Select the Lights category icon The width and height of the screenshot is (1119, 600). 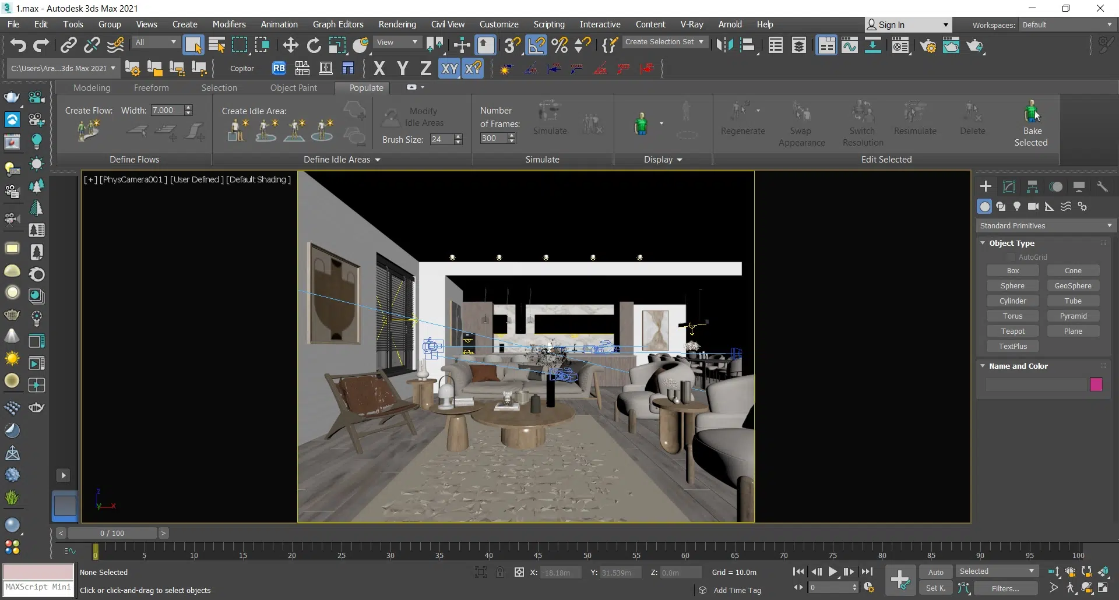click(x=1017, y=207)
